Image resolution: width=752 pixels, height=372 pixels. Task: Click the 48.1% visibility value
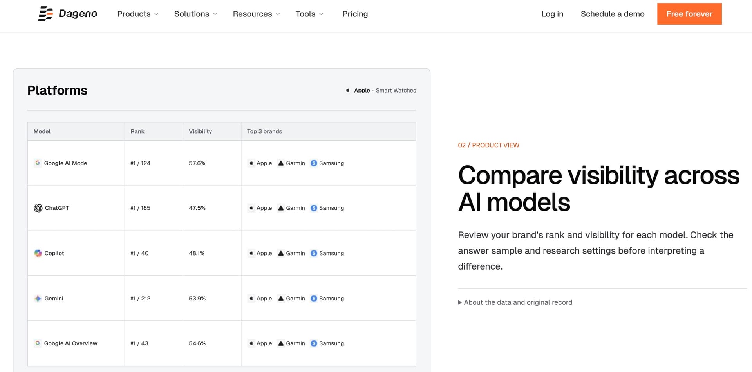tap(197, 253)
